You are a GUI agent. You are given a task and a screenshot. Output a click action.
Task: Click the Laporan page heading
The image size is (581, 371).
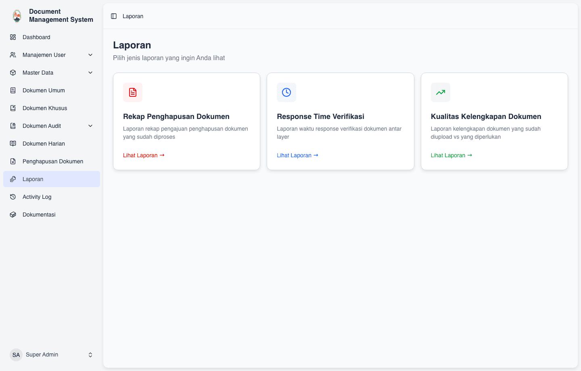(x=132, y=45)
